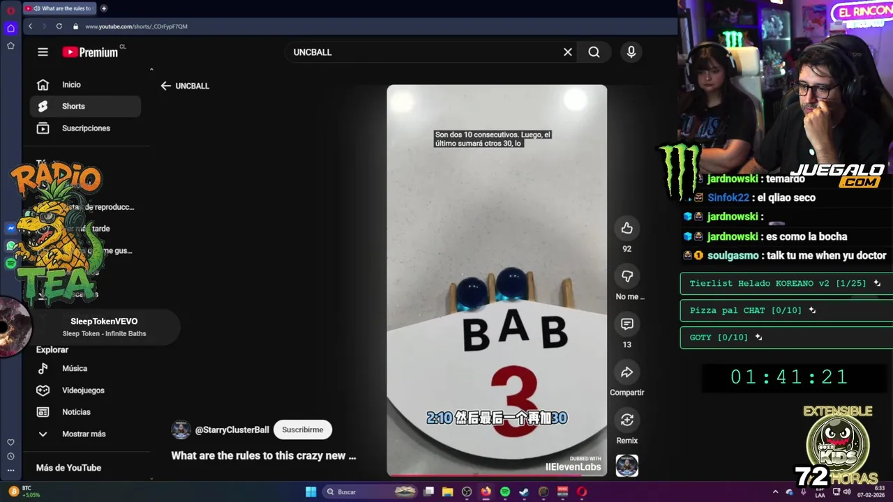Open OBS Studio from taskbar

(467, 492)
